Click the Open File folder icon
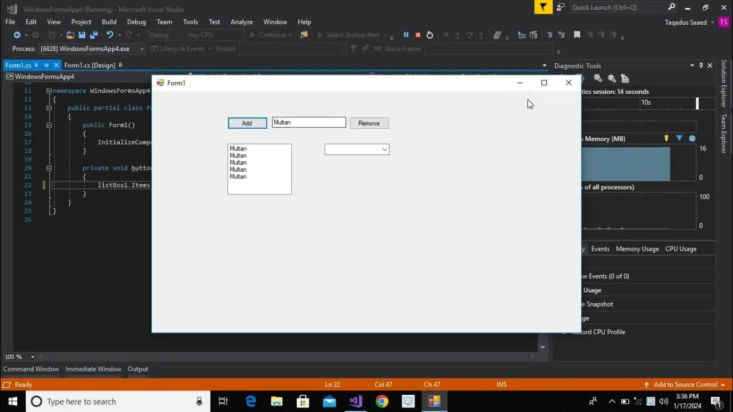733x412 pixels. [x=70, y=35]
